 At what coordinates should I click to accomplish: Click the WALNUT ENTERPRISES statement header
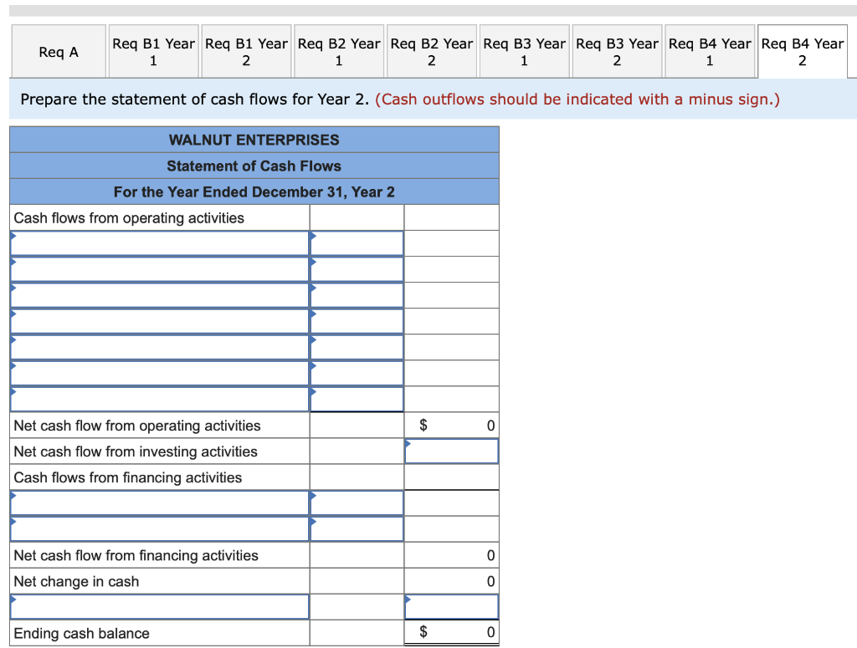click(254, 140)
